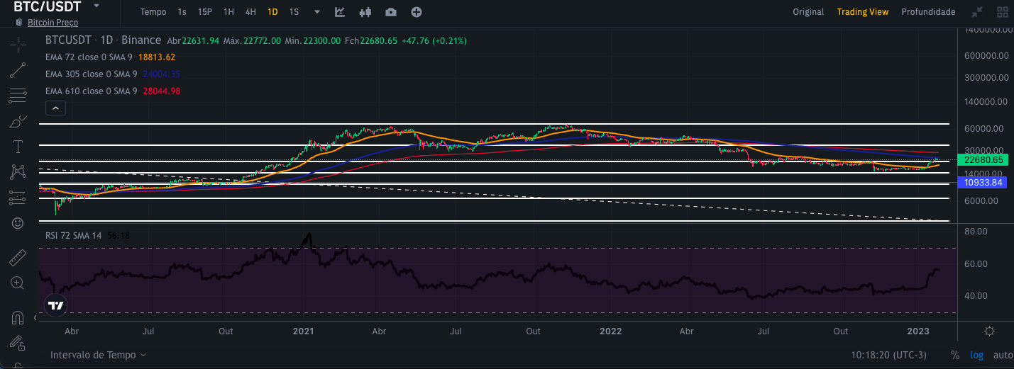Click the current price label 22680.65
The height and width of the screenshot is (369, 1014).
tap(983, 160)
